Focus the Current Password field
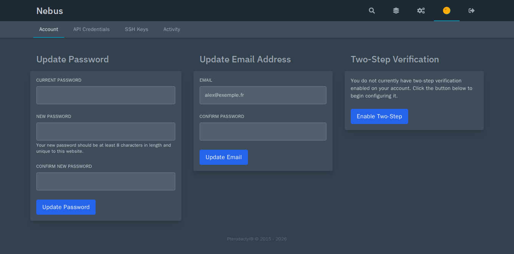This screenshot has width=514, height=254. click(x=106, y=95)
